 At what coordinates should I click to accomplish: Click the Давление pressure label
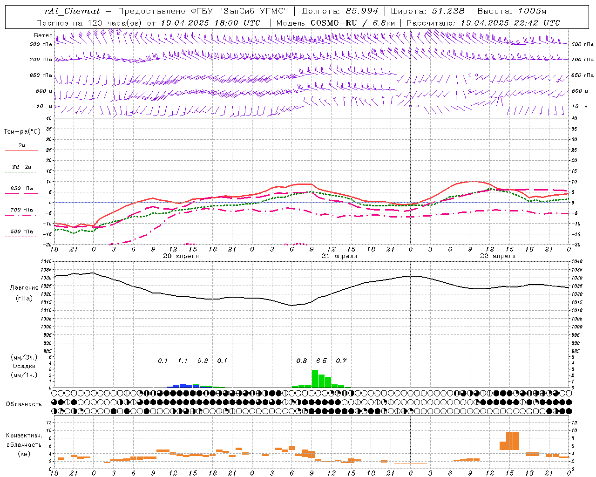[24, 288]
